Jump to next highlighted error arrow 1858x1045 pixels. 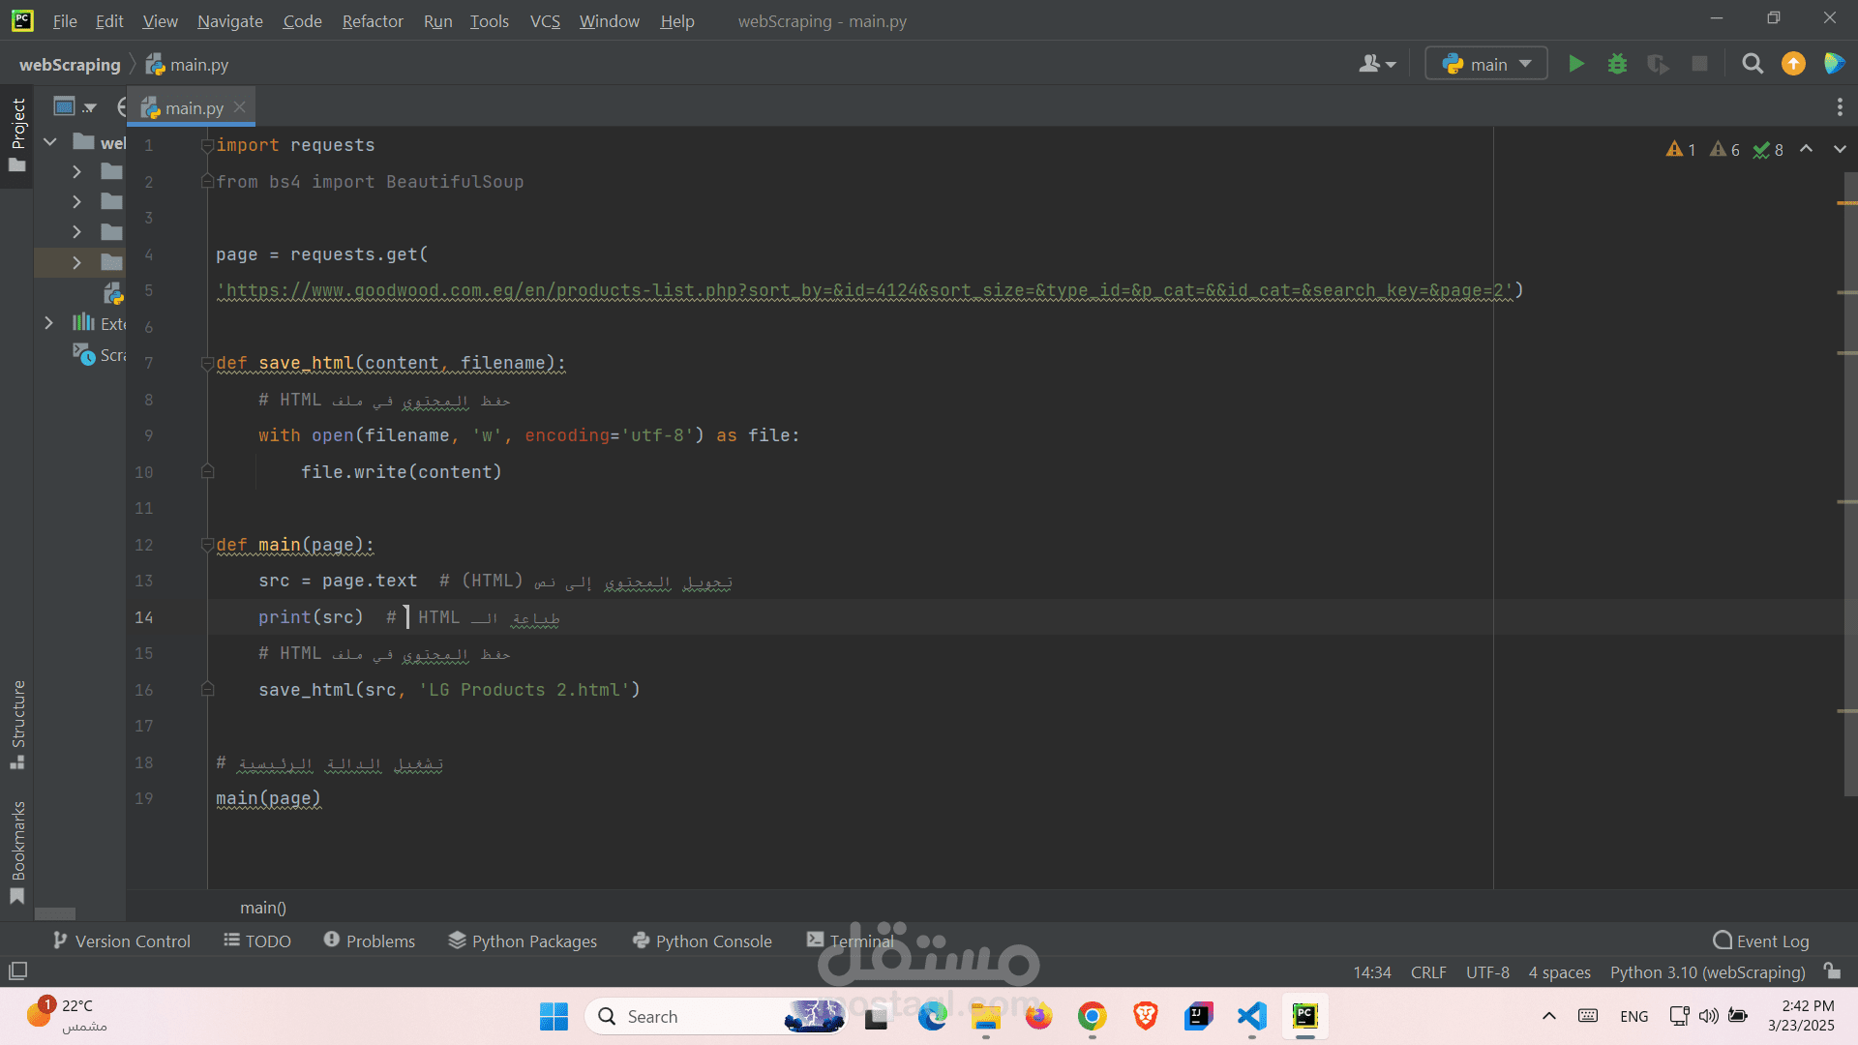tap(1840, 149)
